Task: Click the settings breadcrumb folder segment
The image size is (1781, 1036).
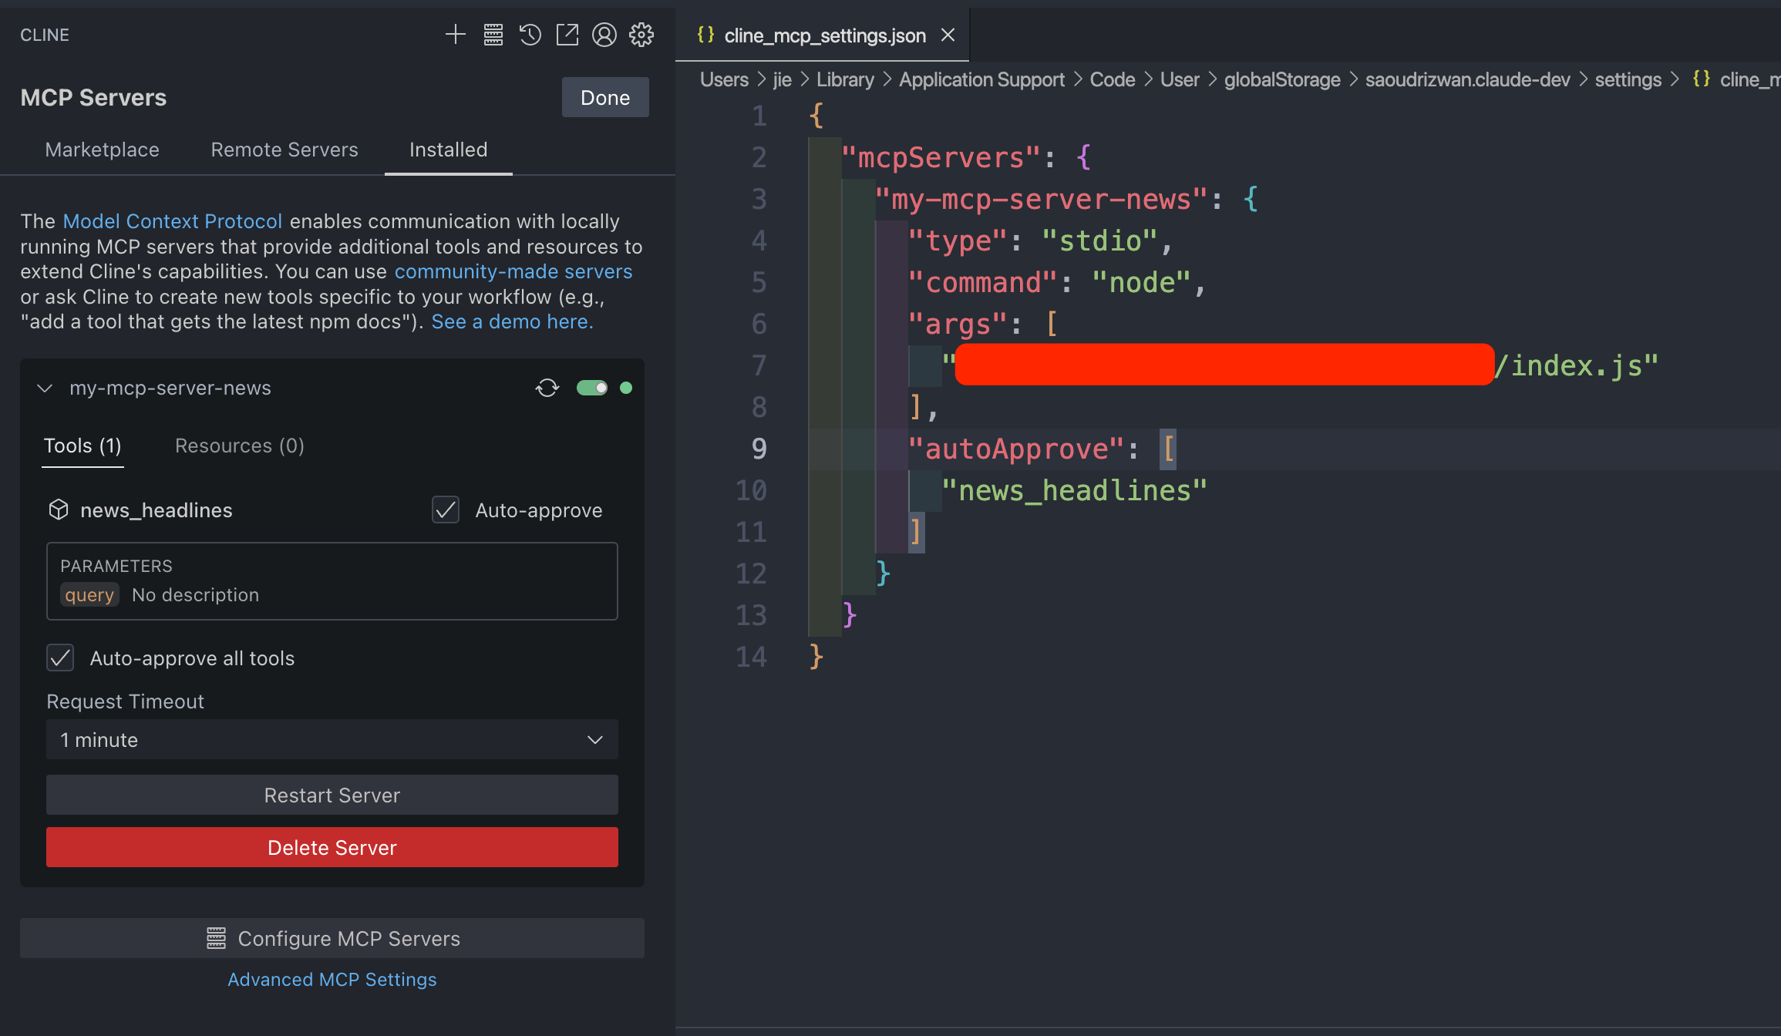Action: (x=1628, y=79)
